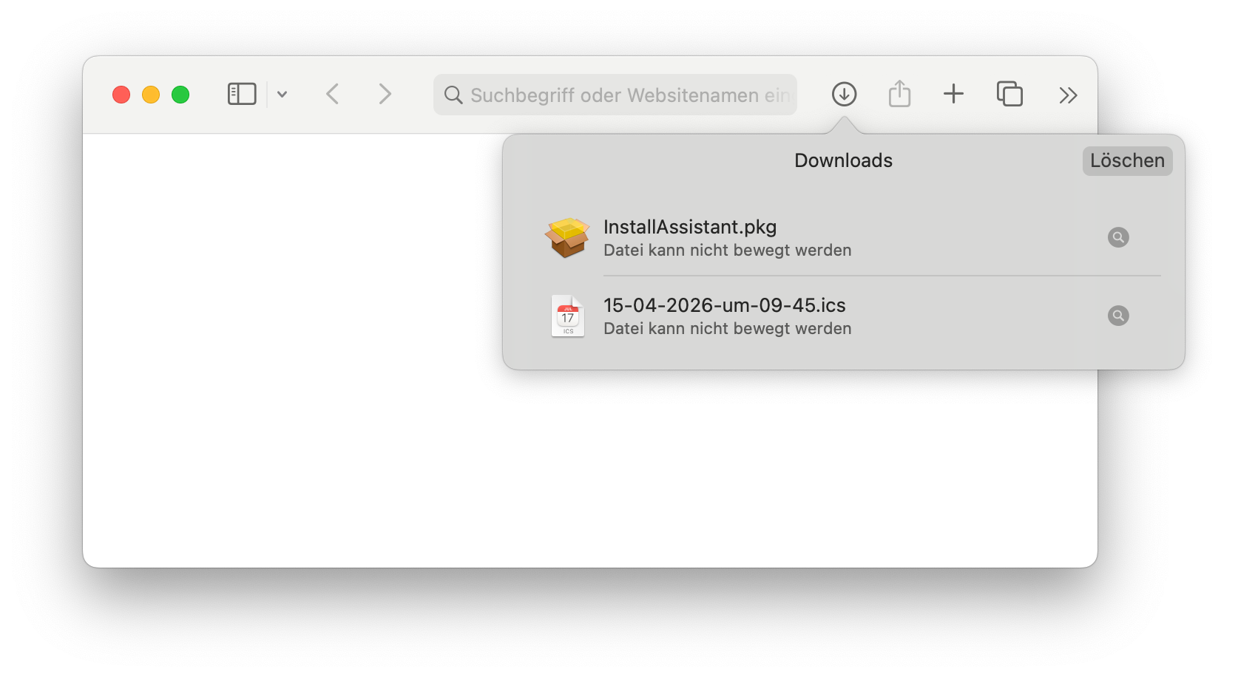Click the yellow minimize window button

tap(151, 95)
